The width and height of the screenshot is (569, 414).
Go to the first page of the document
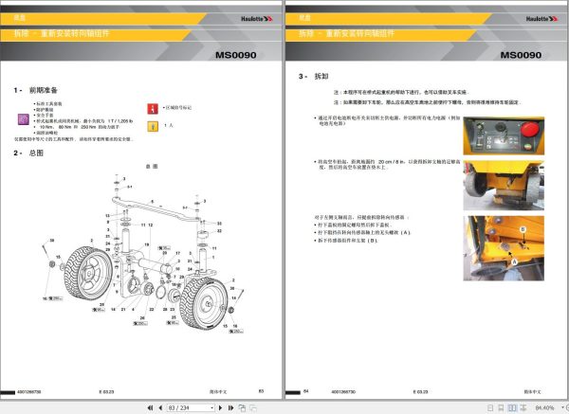coord(150,407)
